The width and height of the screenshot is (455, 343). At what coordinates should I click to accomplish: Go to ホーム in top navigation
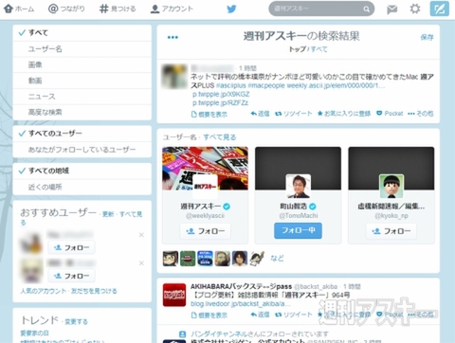coord(19,9)
